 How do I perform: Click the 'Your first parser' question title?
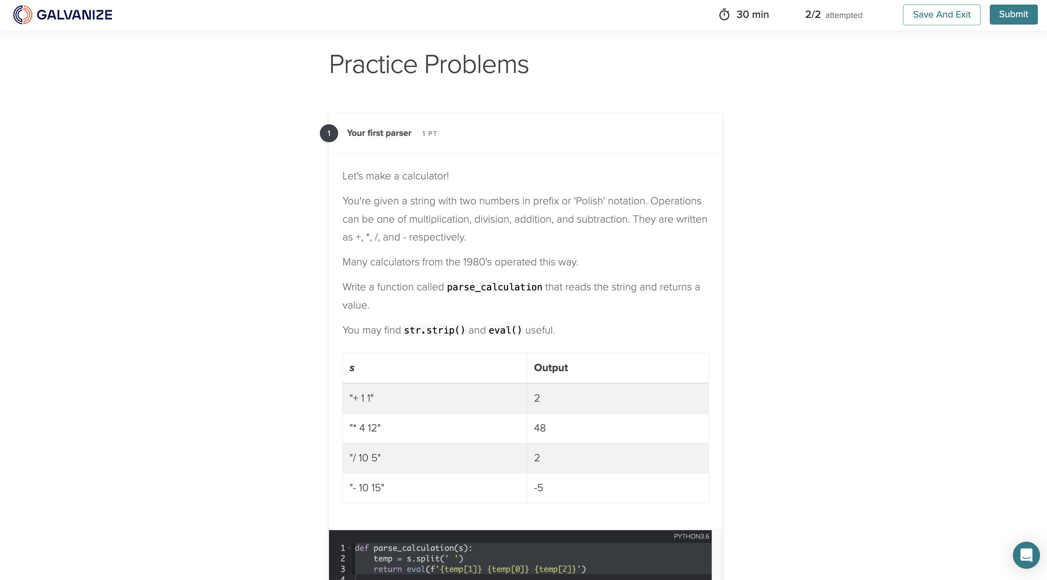(x=379, y=133)
